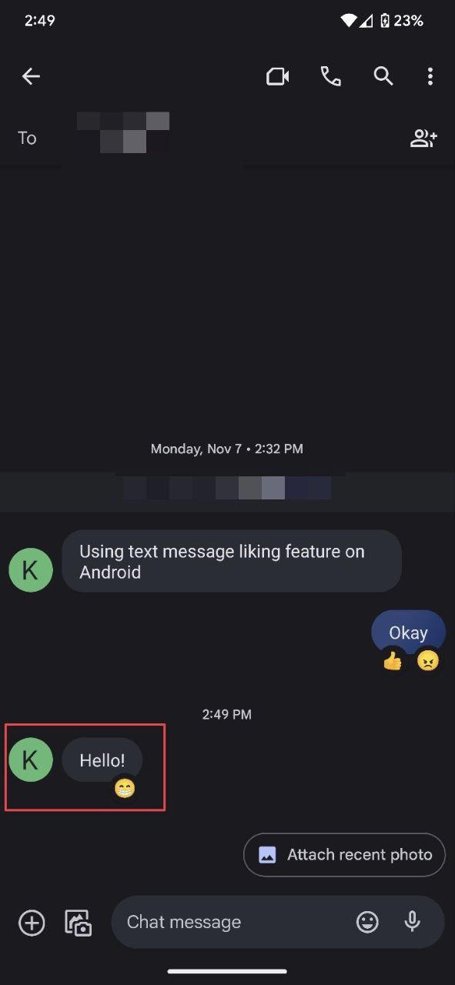Tap the grinning emoji reaction on Hello!

click(125, 788)
